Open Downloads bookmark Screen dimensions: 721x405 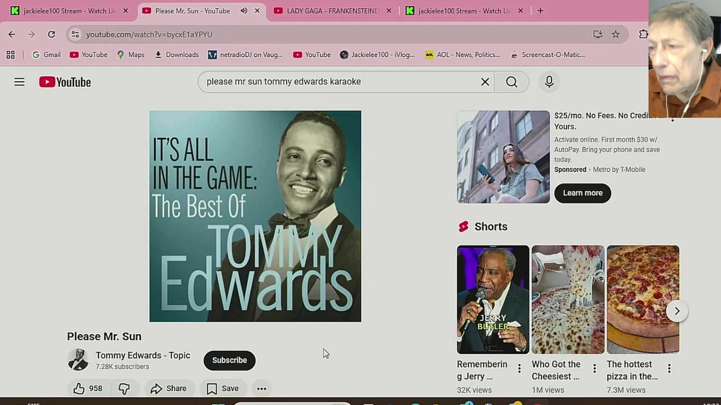176,55
